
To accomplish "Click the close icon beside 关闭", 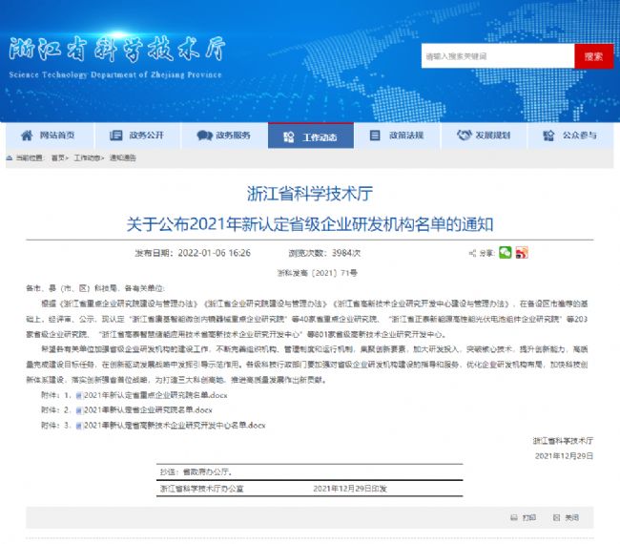I will click(556, 517).
